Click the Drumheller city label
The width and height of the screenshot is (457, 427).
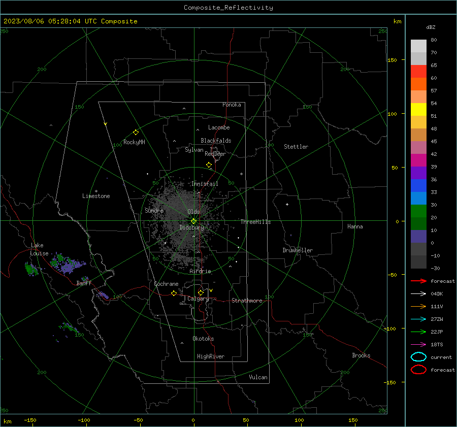coord(298,250)
